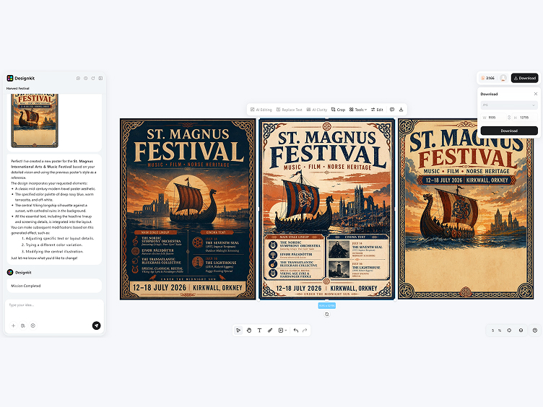The image size is (543, 407).
Task: Select the third poster with the empty lower half
Action: (x=466, y=209)
